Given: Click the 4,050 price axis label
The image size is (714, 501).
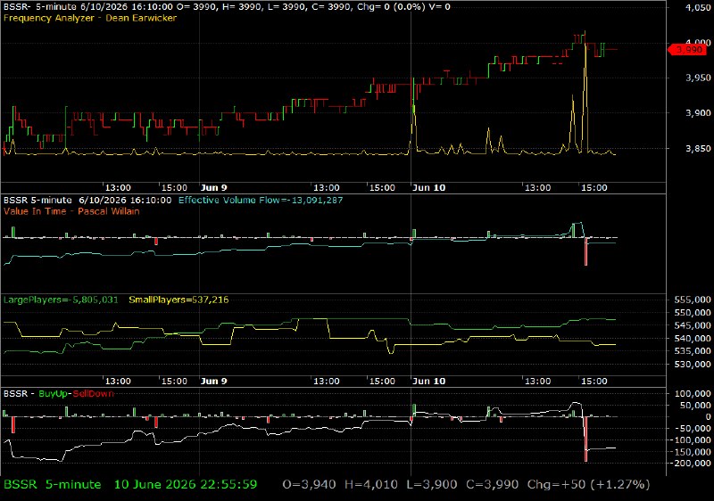Looking at the screenshot, I should point(698,8).
